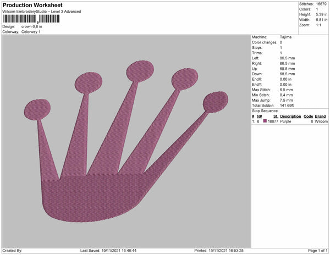Viewport: 330px width, 255px height.
Task: Click the 'Production Worksheet' title
Action: pyautogui.click(x=32, y=5)
